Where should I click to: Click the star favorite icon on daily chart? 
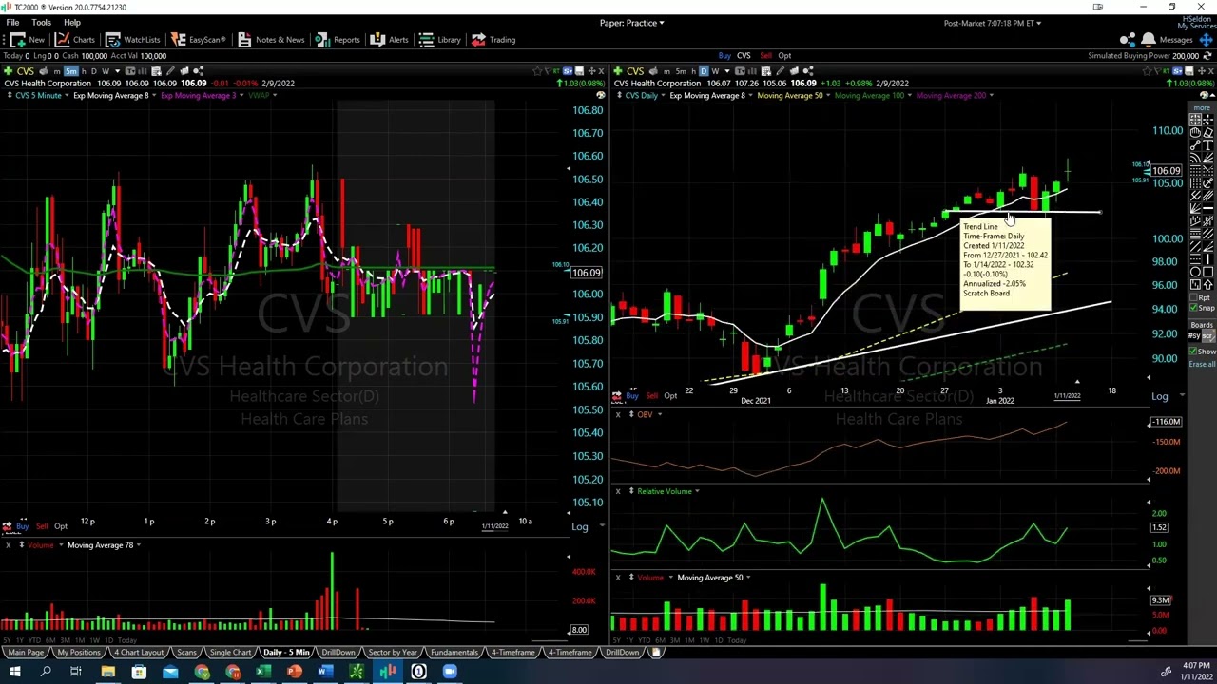tap(1147, 70)
